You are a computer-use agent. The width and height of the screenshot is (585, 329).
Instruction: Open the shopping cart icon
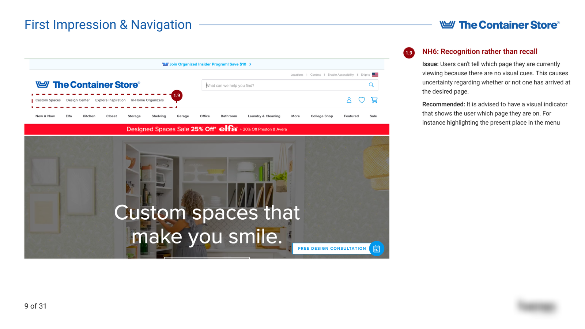(x=374, y=100)
